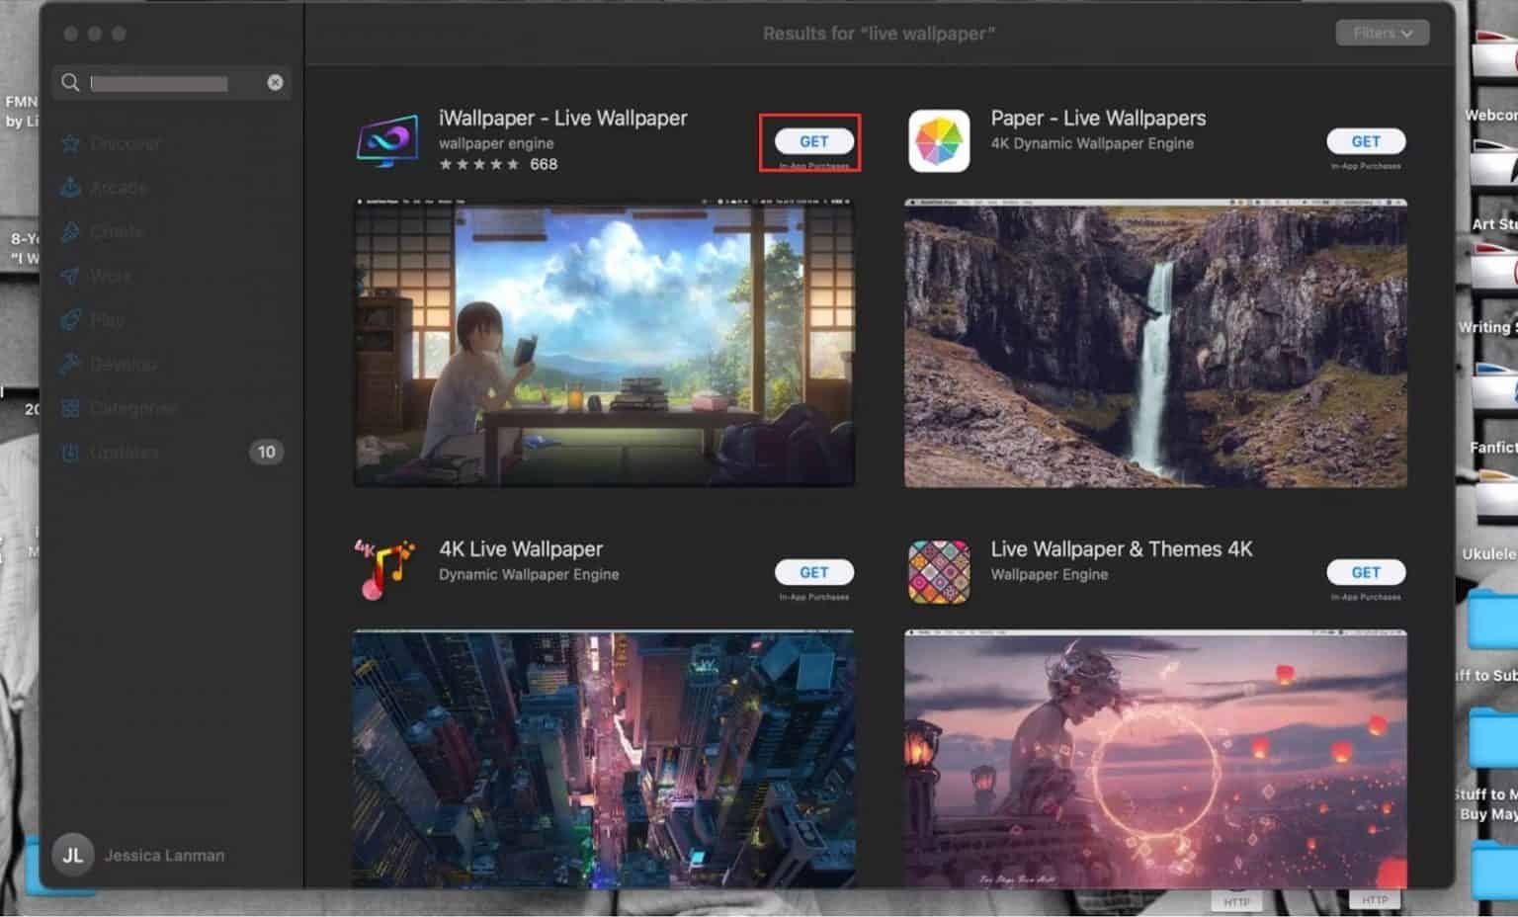Download 4K Live Wallpaper with GET
The width and height of the screenshot is (1518, 917).
813,572
